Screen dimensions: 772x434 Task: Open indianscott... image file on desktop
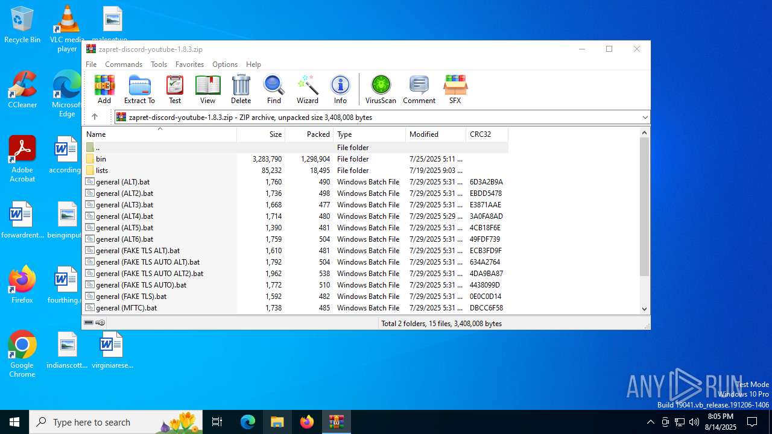(x=67, y=350)
